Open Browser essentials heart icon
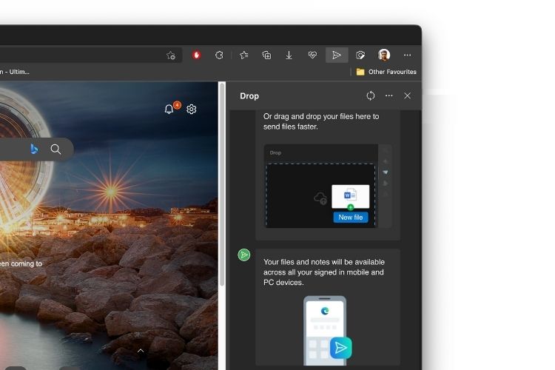 pyautogui.click(x=312, y=55)
